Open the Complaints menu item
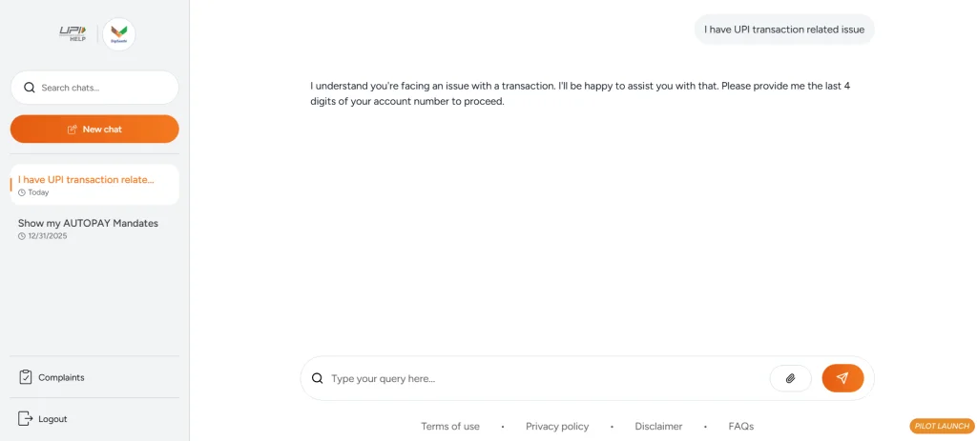The width and height of the screenshot is (977, 441). pos(61,377)
